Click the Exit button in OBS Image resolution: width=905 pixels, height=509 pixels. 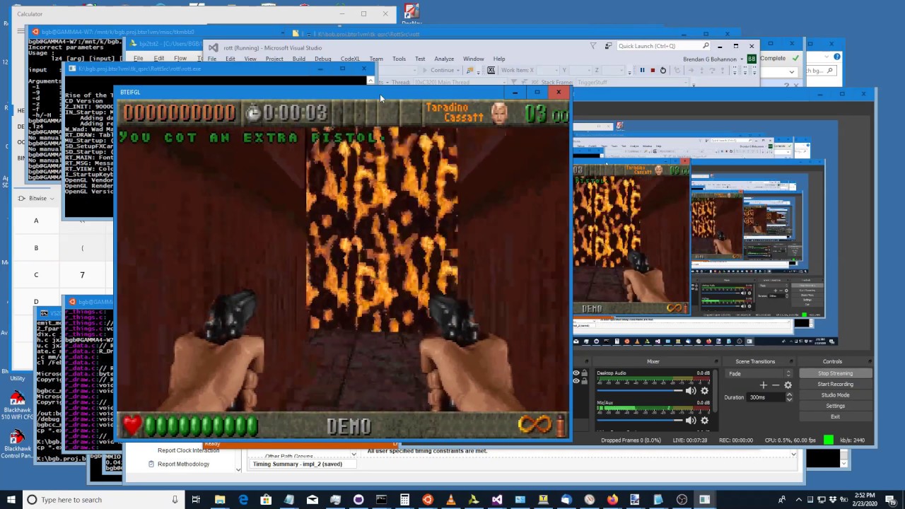tap(835, 416)
